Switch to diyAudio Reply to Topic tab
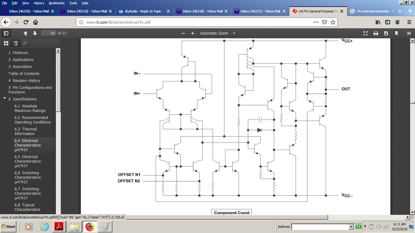The image size is (415, 233). [145, 11]
